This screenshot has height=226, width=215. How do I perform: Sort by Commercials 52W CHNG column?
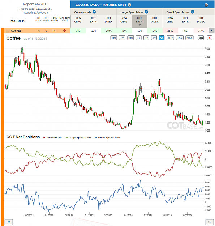coord(78,20)
